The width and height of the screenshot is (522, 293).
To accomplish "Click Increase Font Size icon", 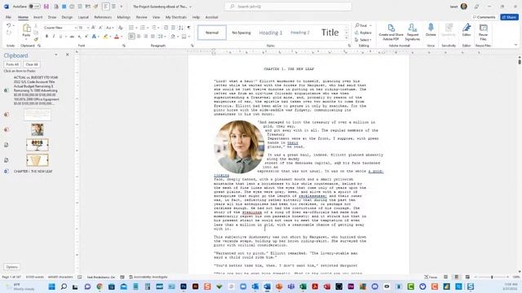I will click(94, 28).
